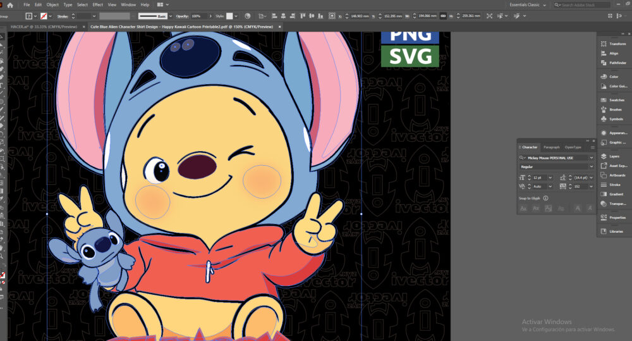Toggle constrain width and height proportions link
The height and width of the screenshot is (341, 632).
(443, 16)
